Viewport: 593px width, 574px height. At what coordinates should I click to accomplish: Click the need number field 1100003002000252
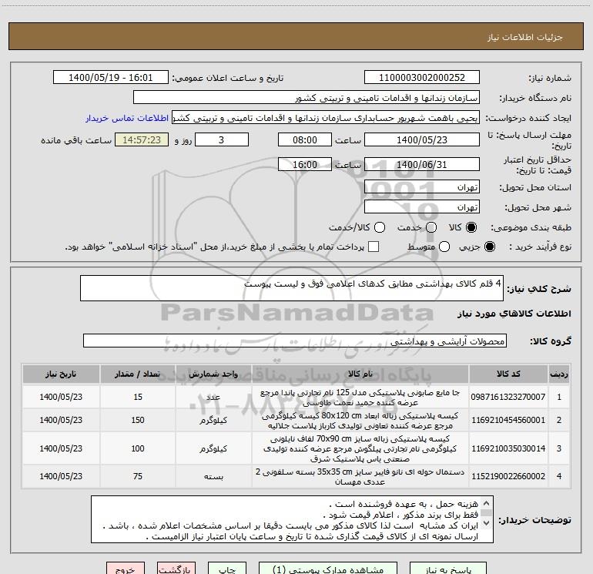[x=422, y=77]
